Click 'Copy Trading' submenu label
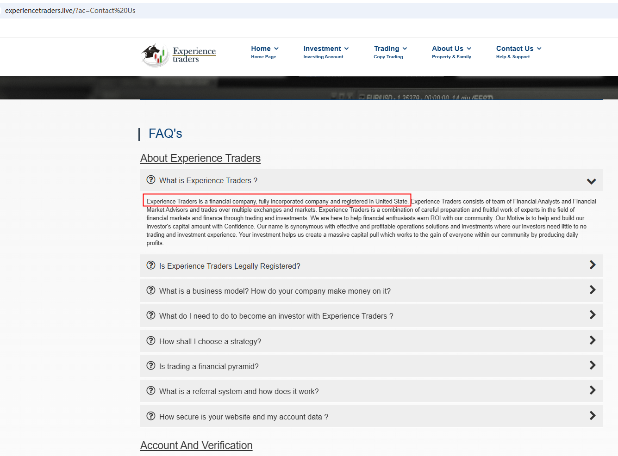The image size is (618, 456). pyautogui.click(x=388, y=57)
